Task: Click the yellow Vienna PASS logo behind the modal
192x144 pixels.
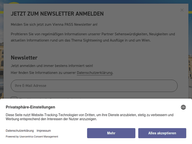Action: pos(14,3)
